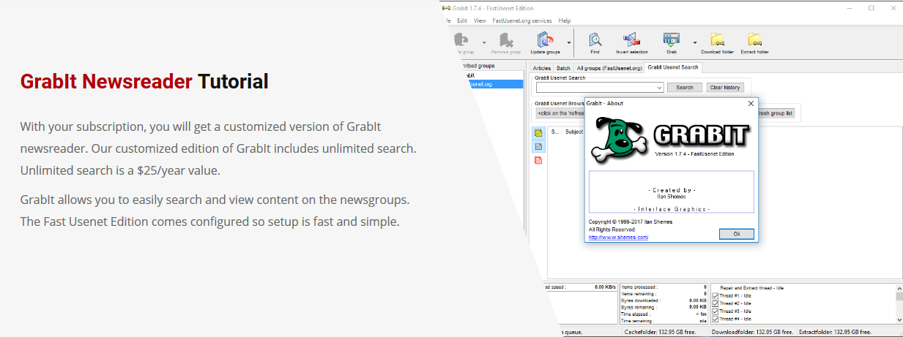This screenshot has width=903, height=337.
Task: Click the Grab toolbar icon
Action: [x=672, y=39]
